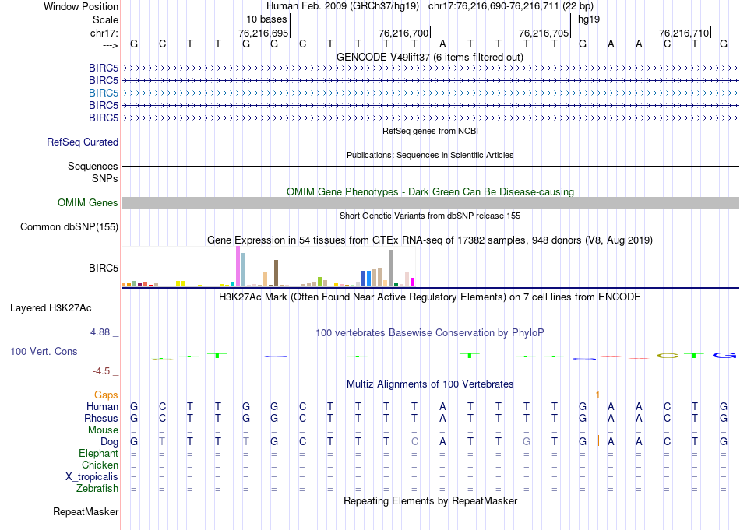Click the RepeatMasker track label

[86, 512]
